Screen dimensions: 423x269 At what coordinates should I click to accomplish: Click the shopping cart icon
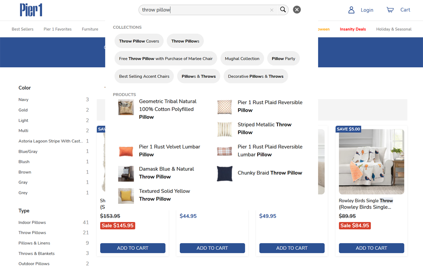point(390,10)
